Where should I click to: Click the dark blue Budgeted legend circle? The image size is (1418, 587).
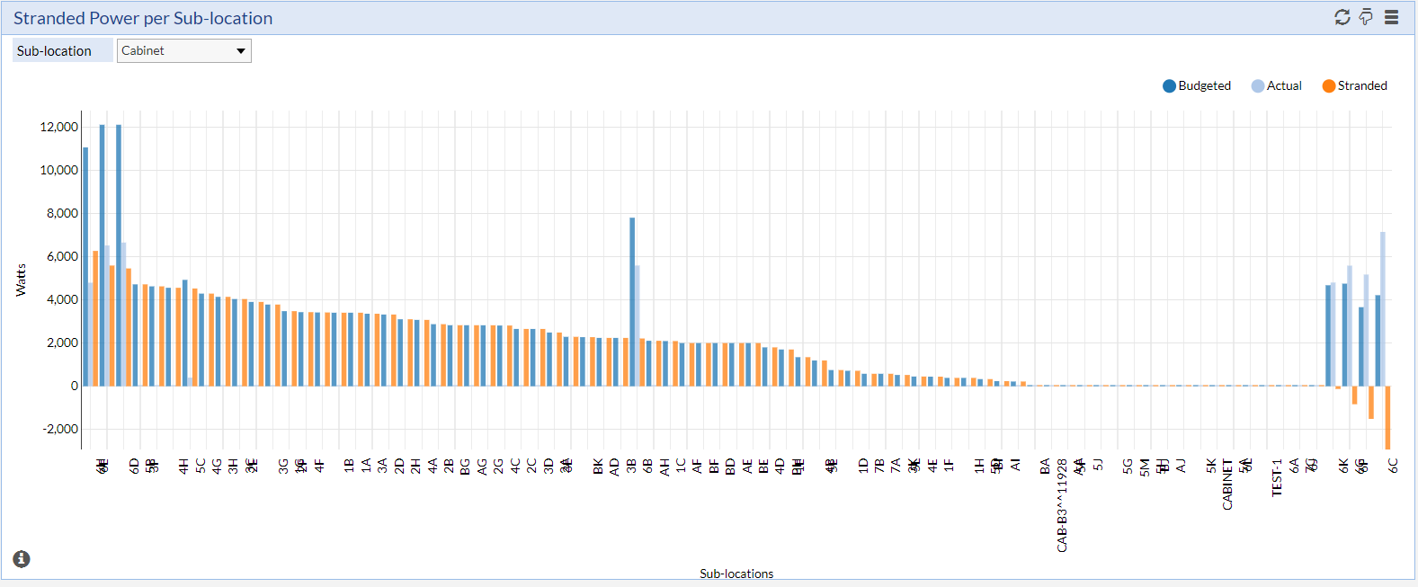tap(1169, 86)
